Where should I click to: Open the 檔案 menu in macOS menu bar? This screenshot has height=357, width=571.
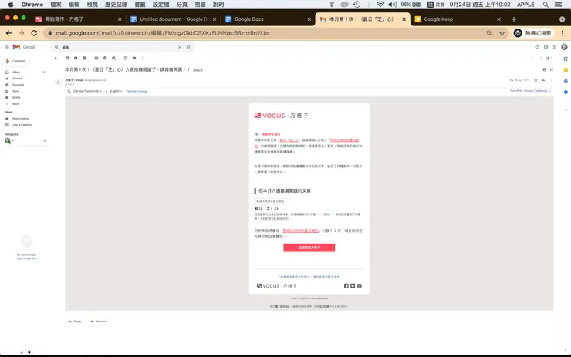point(56,5)
